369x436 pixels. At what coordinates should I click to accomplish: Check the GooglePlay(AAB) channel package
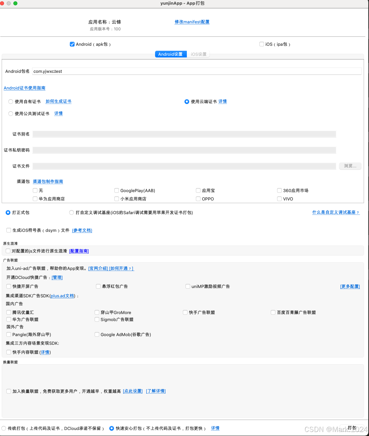click(x=116, y=190)
